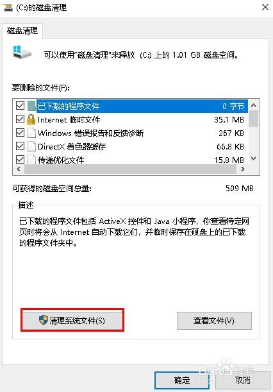The width and height of the screenshot is (273, 392).
Task: Uncheck the DirectX 着色器缓存 checkbox
Action: (x=20, y=146)
